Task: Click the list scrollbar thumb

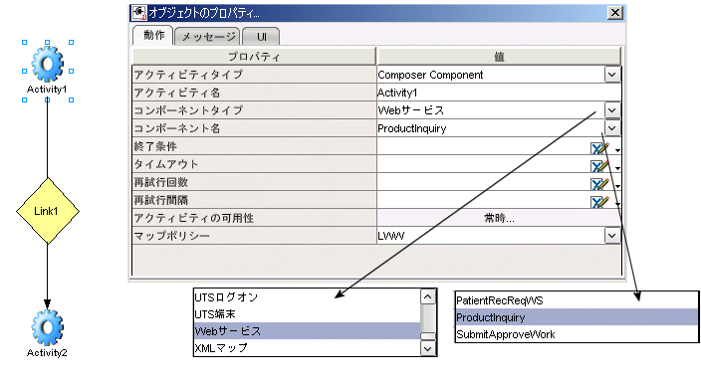Action: pyautogui.click(x=428, y=336)
